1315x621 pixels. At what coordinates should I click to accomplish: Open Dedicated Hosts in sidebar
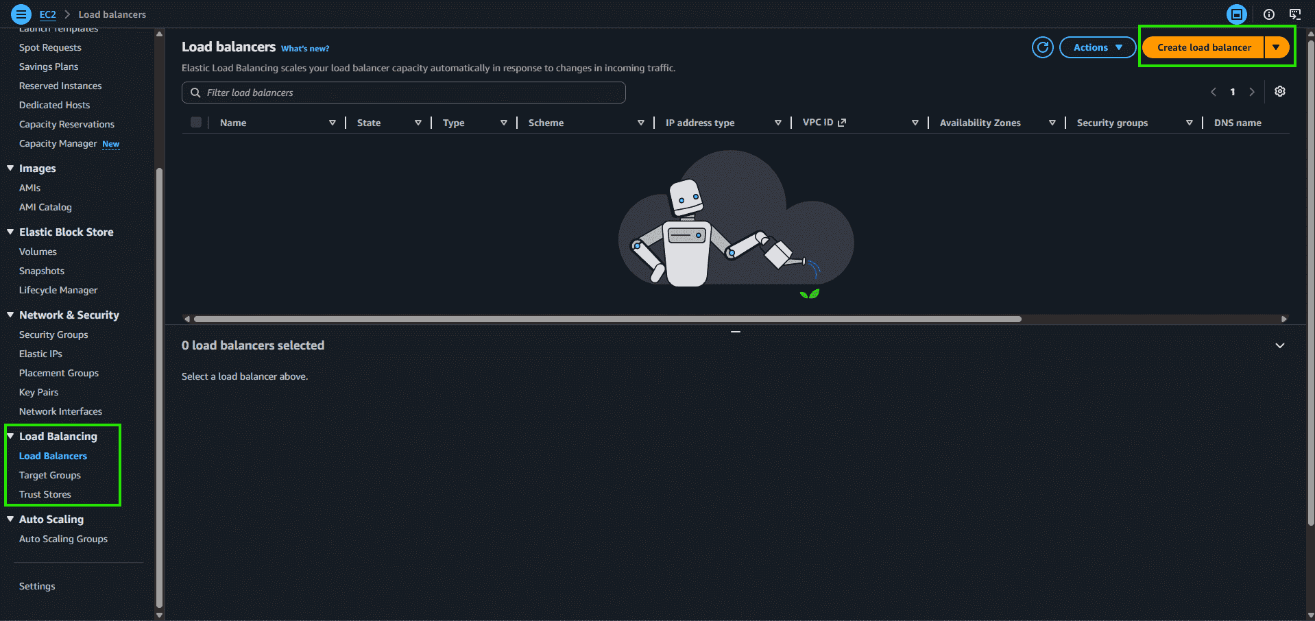(x=54, y=105)
